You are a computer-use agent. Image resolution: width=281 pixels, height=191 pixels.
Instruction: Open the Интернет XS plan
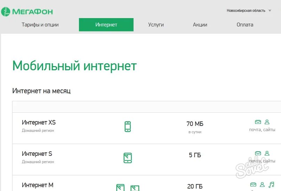coord(39,122)
